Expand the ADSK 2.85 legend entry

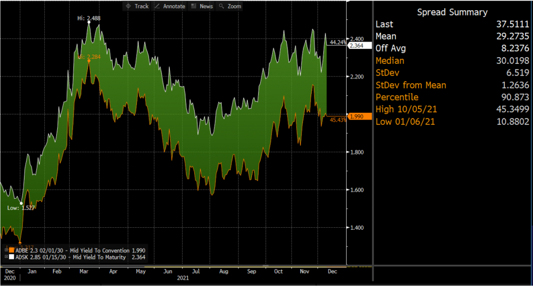tap(6, 257)
